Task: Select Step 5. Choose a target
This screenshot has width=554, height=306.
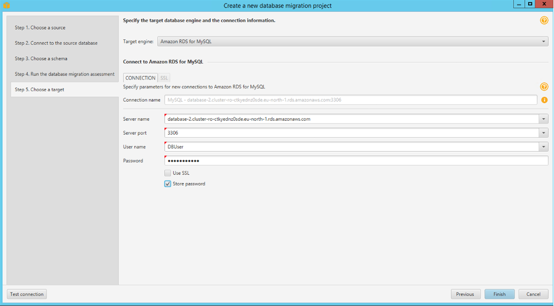Action: coord(65,90)
